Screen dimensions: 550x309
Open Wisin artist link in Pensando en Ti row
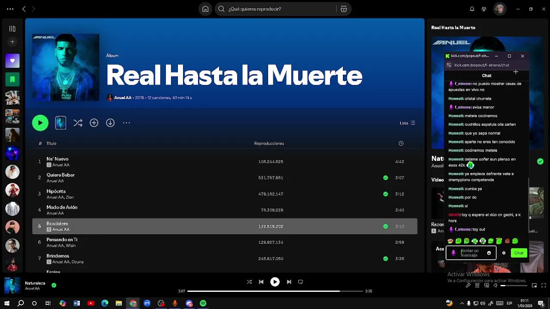click(70, 245)
